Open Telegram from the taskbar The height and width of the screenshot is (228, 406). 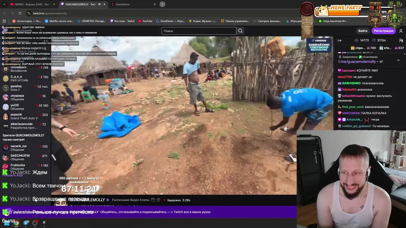26,223
